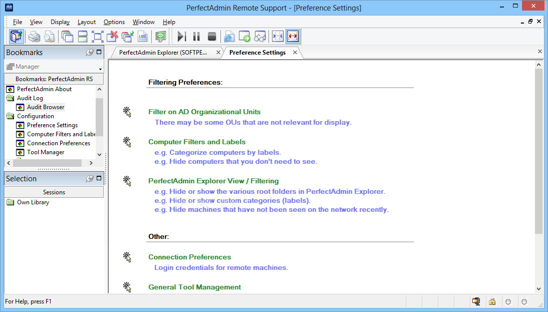Click the window with green arrow icon
This screenshot has height=312, width=548.
[244, 37]
